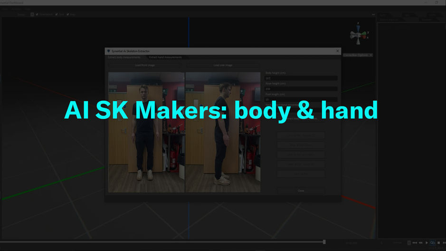Select the side view photo thumbnail

pyautogui.click(x=223, y=132)
